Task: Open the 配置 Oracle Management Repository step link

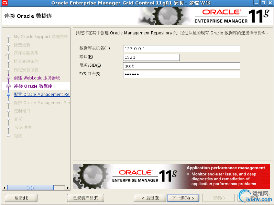Action: (x=42, y=95)
